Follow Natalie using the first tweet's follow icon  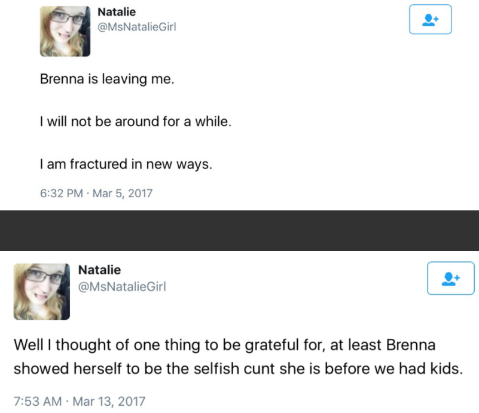point(430,19)
